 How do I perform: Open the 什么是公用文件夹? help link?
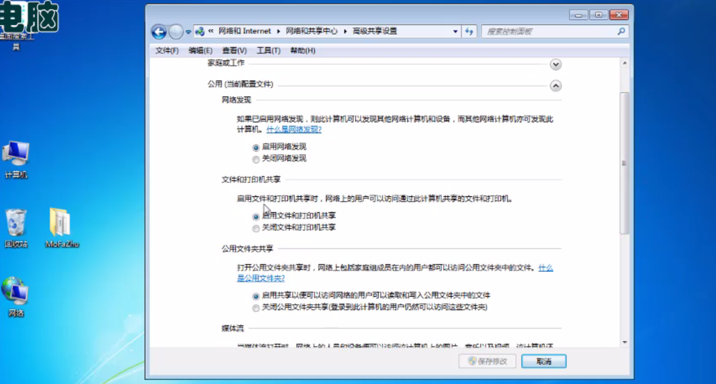pyautogui.click(x=261, y=278)
